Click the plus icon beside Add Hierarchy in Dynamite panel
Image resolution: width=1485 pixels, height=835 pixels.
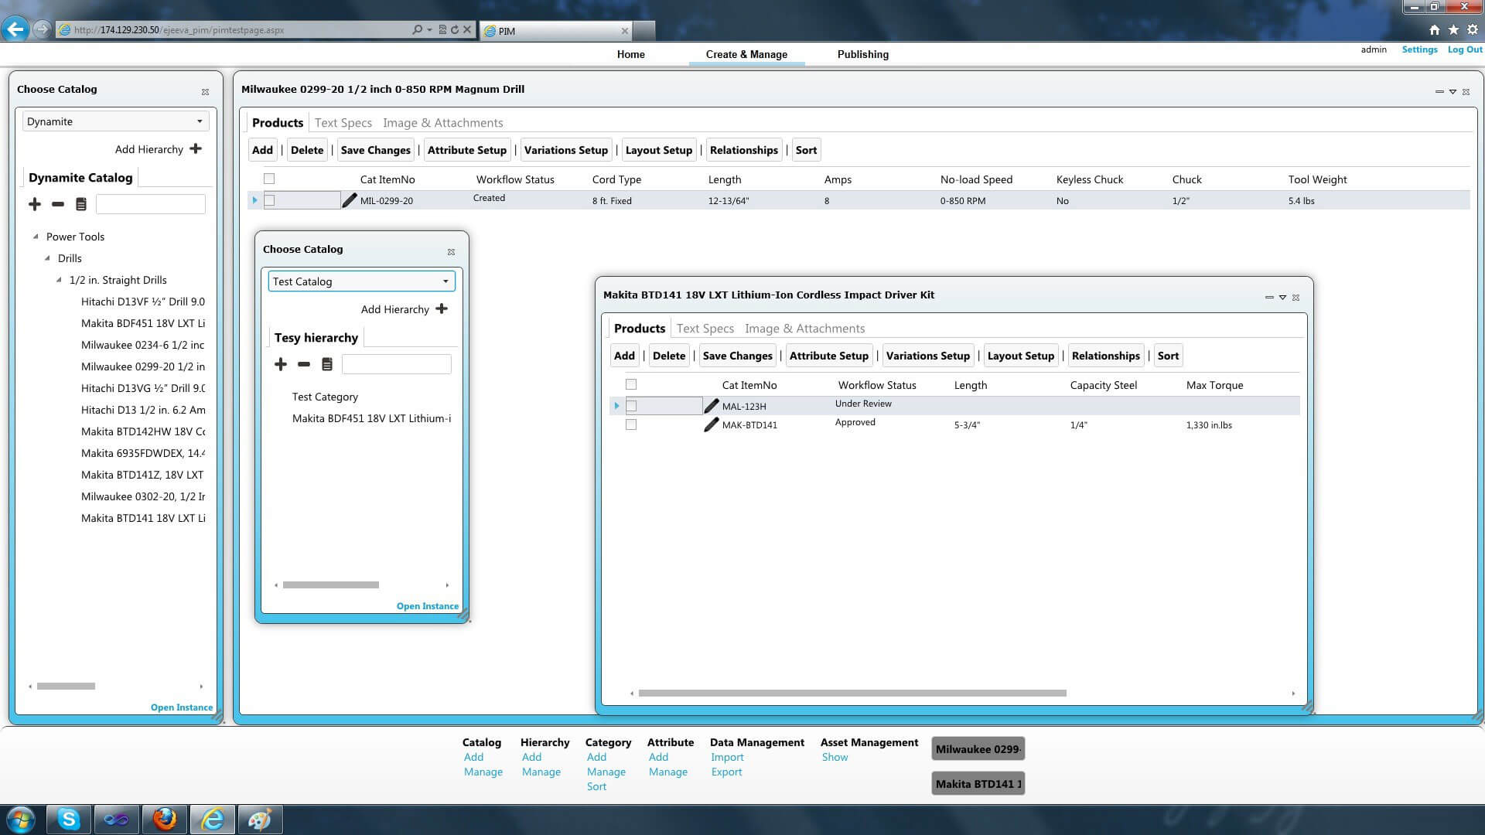point(196,148)
